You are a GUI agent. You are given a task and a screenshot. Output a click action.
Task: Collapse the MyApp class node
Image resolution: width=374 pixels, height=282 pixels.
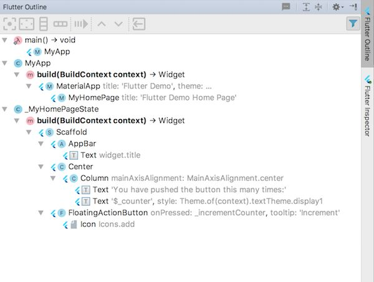click(x=4, y=63)
